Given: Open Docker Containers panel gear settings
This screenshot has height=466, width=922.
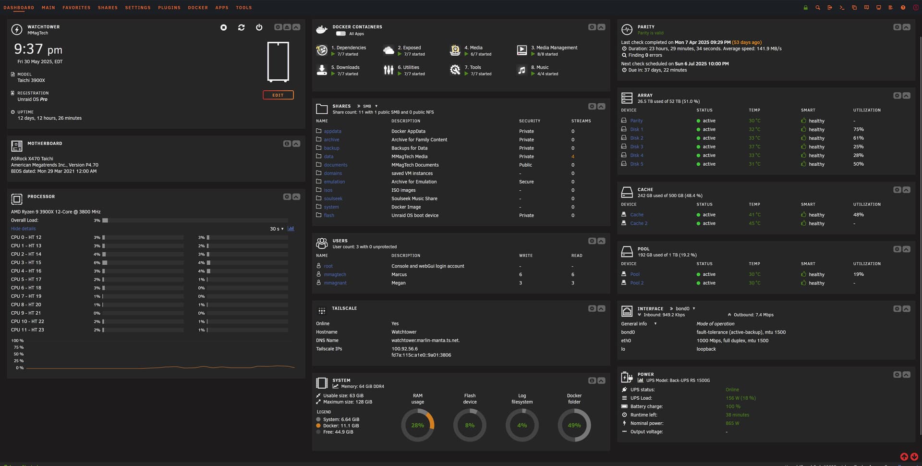Looking at the screenshot, I should [x=592, y=27].
